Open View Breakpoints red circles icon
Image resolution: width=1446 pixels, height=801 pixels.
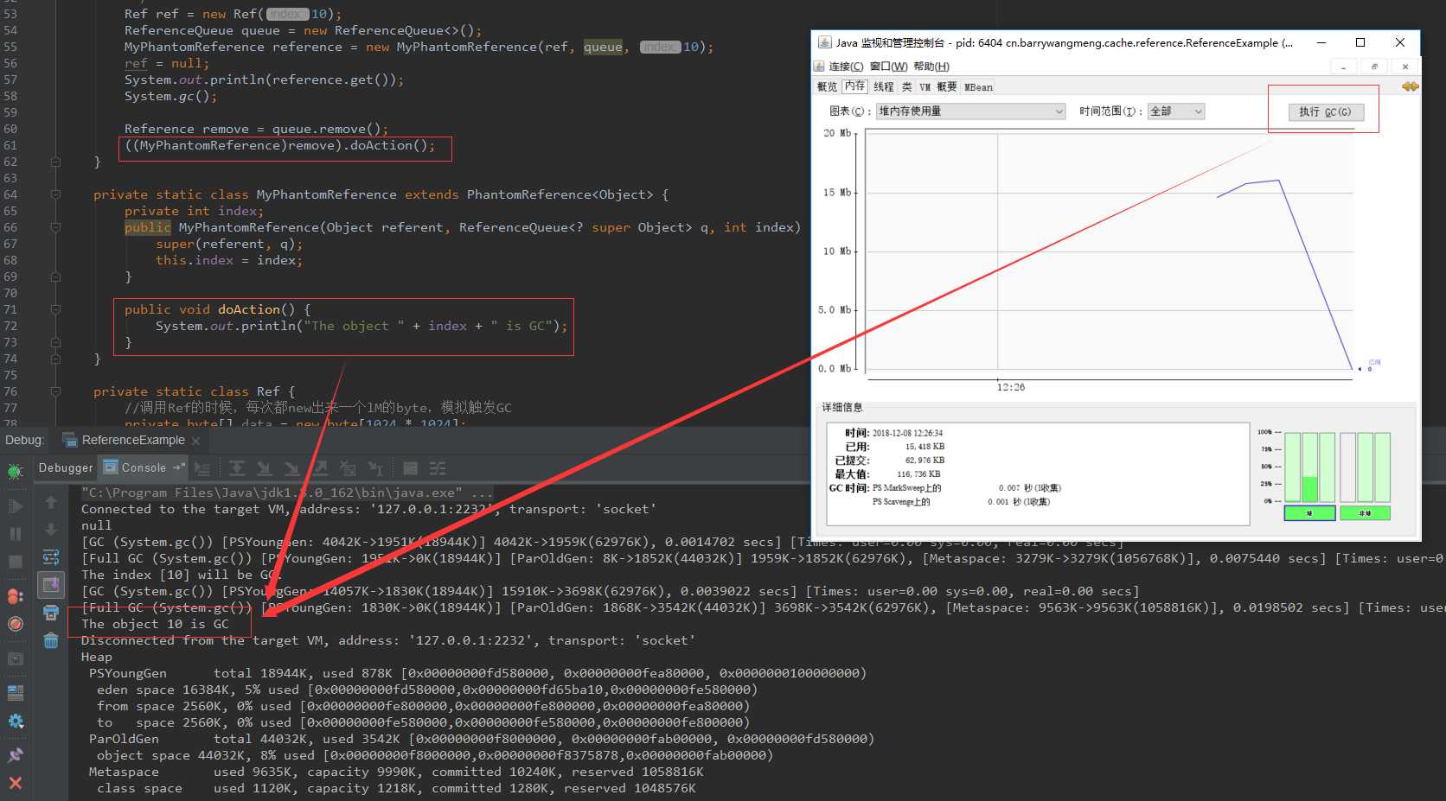pyautogui.click(x=15, y=596)
